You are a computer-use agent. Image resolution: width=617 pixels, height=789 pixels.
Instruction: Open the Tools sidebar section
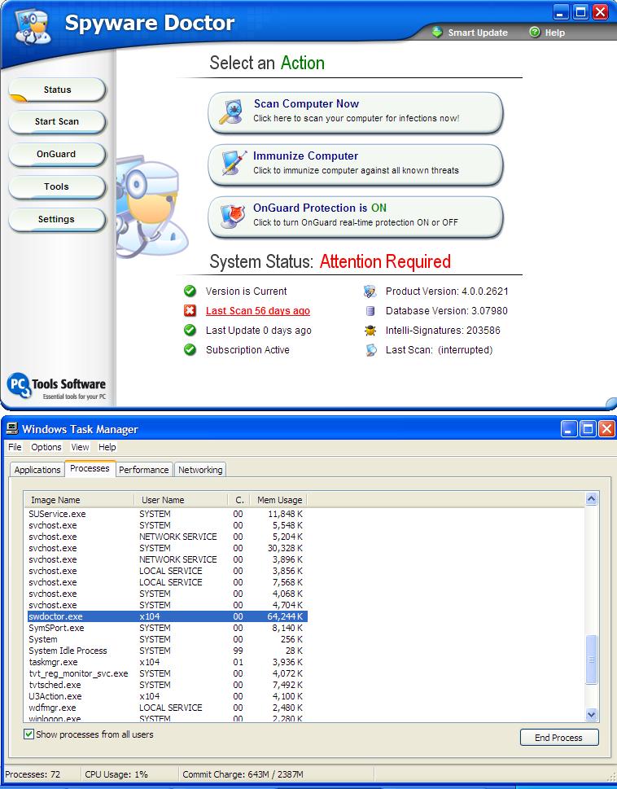57,186
